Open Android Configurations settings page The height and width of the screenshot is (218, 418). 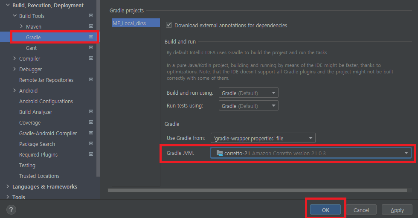(46, 101)
